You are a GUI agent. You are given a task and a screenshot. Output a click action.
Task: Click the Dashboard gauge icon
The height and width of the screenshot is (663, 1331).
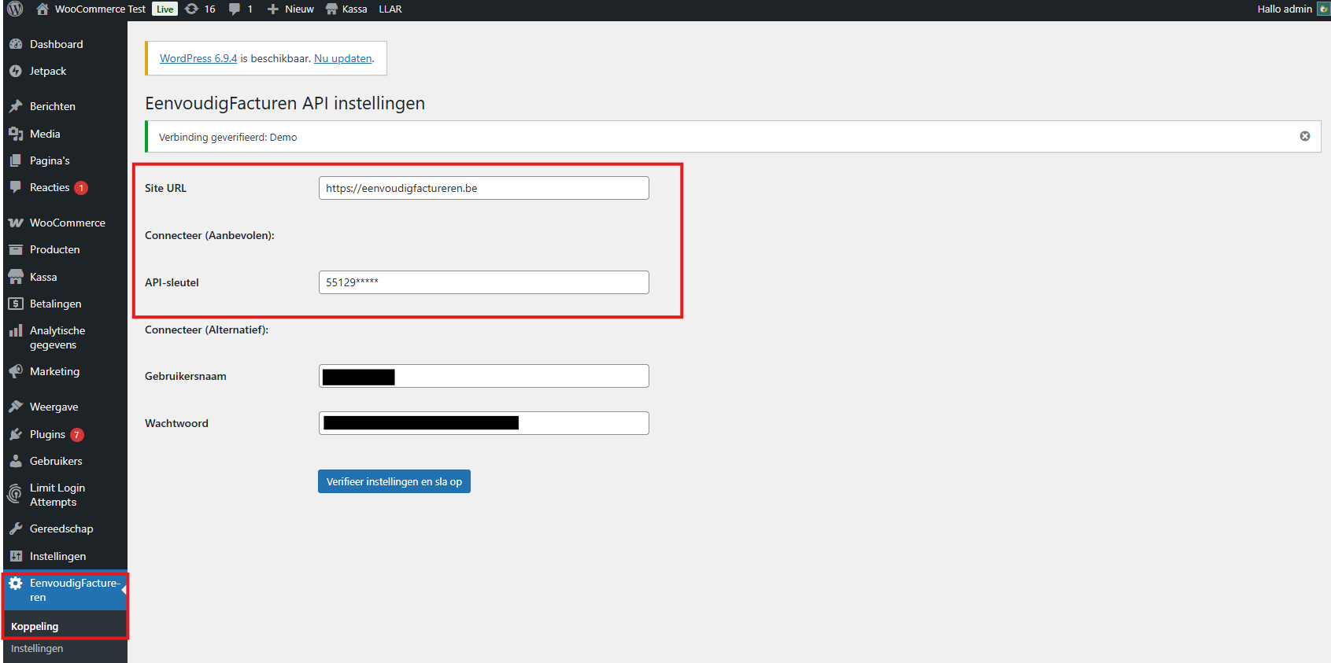coord(16,44)
